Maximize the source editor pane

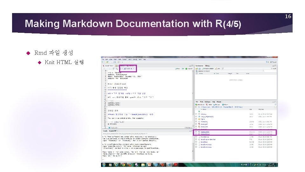(x=193, y=66)
